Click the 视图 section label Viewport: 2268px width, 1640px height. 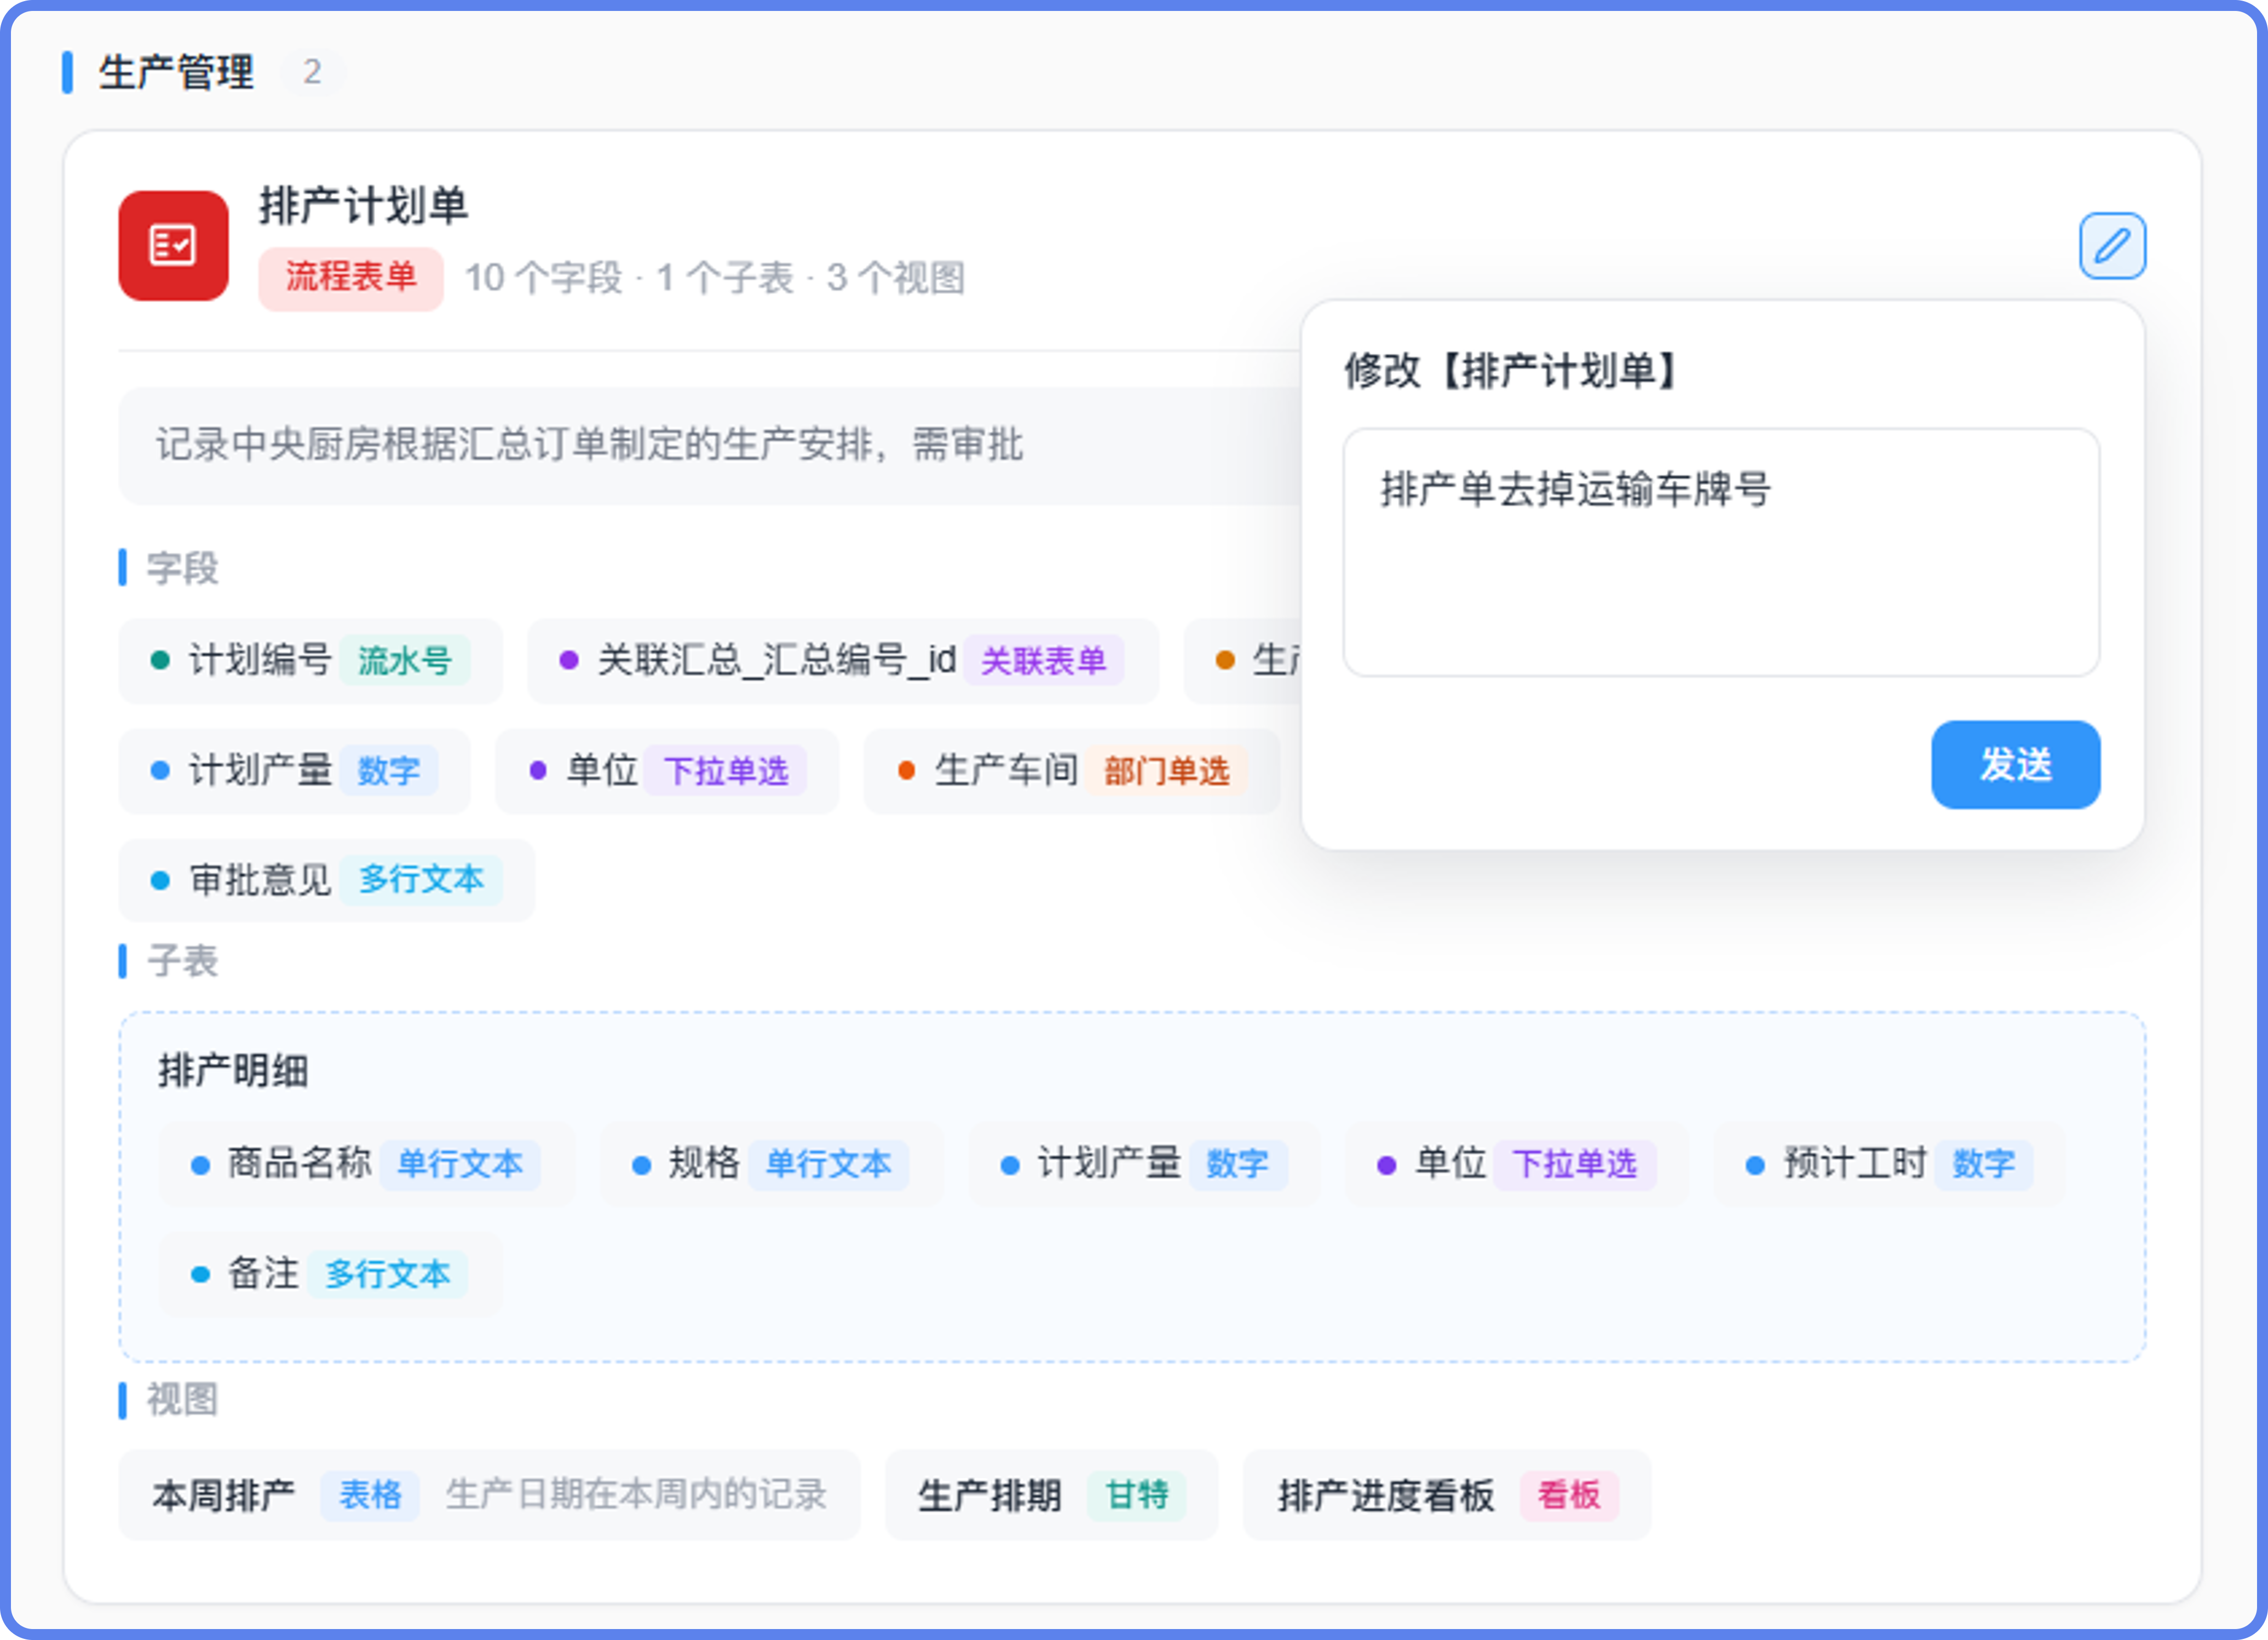(182, 1400)
